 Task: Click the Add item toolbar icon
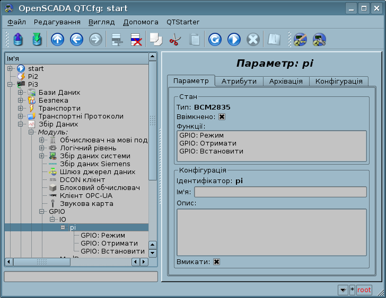tap(117, 40)
